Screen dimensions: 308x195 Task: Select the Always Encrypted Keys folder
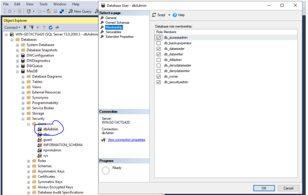click(55, 187)
